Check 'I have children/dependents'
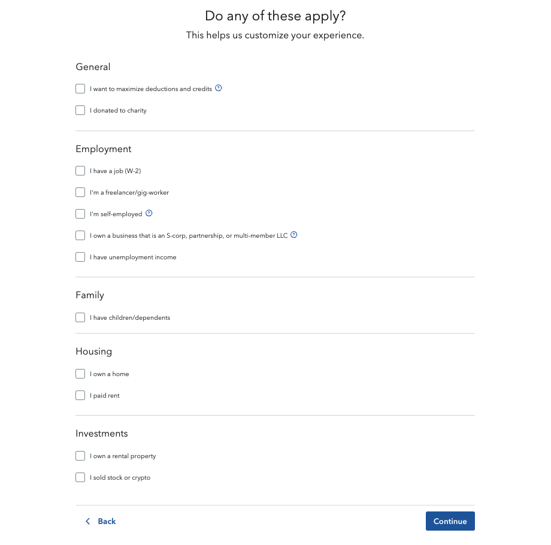The width and height of the screenshot is (551, 545). coord(80,317)
